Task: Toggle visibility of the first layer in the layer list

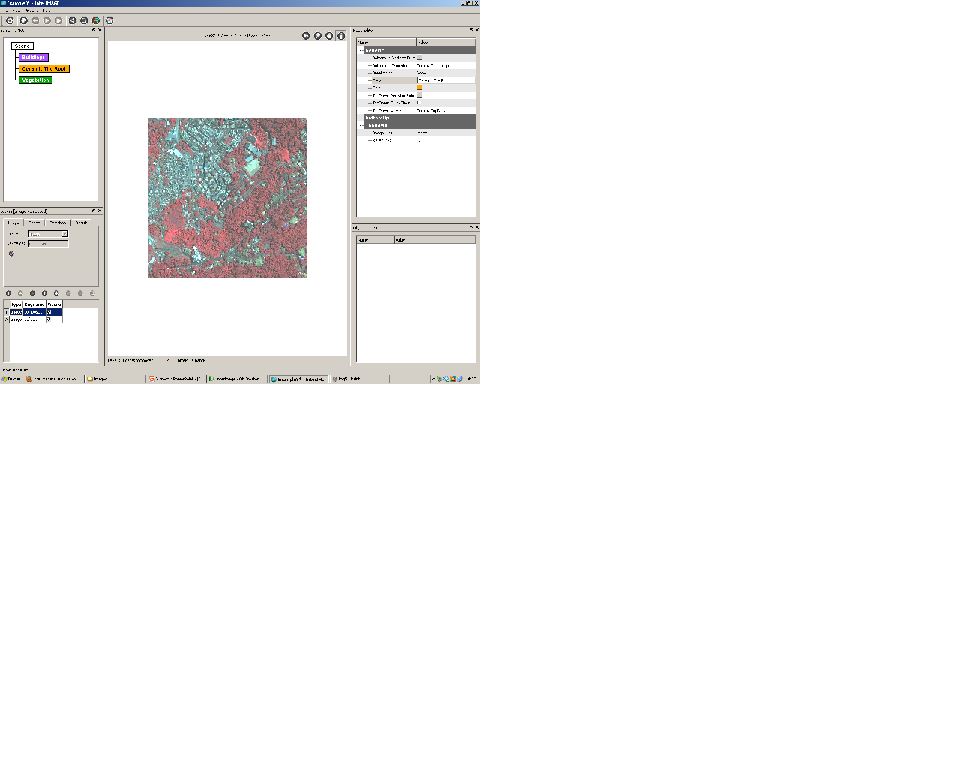Action: coord(49,311)
